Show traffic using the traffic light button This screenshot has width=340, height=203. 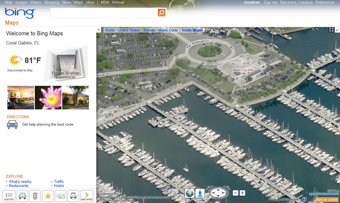[x=35, y=196]
